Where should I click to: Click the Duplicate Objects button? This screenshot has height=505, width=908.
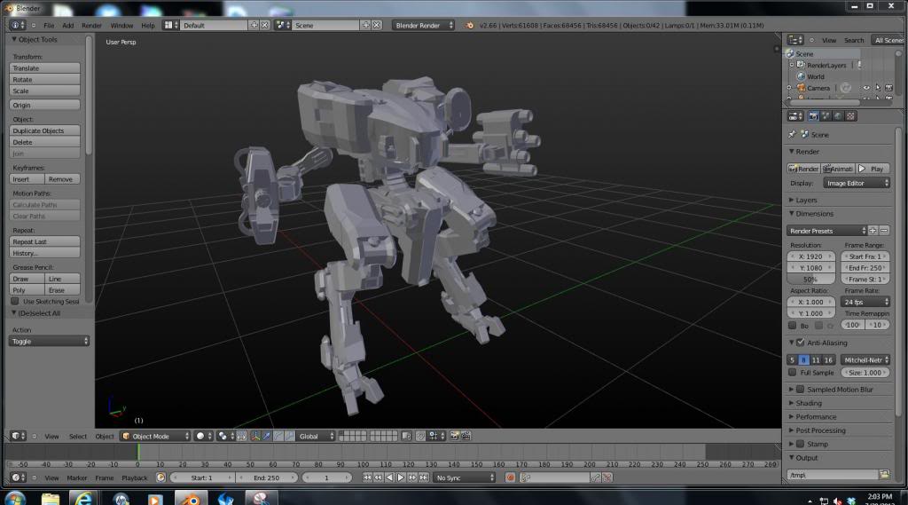point(44,130)
